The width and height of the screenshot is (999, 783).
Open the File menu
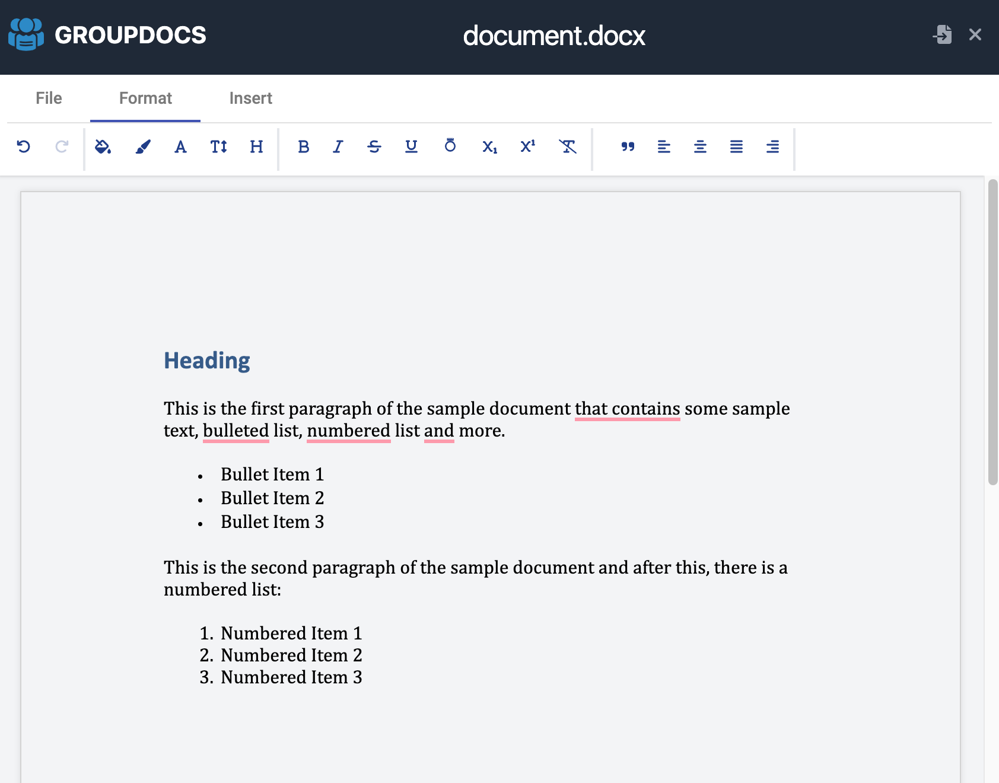pyautogui.click(x=48, y=98)
